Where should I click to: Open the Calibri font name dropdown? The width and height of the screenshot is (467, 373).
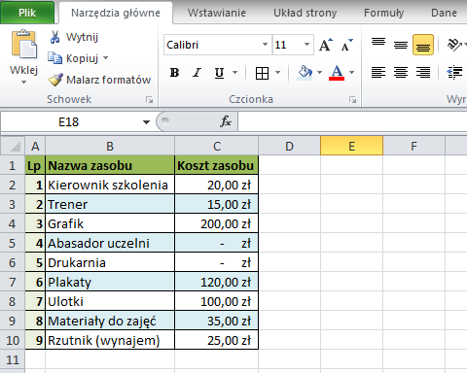click(x=265, y=45)
